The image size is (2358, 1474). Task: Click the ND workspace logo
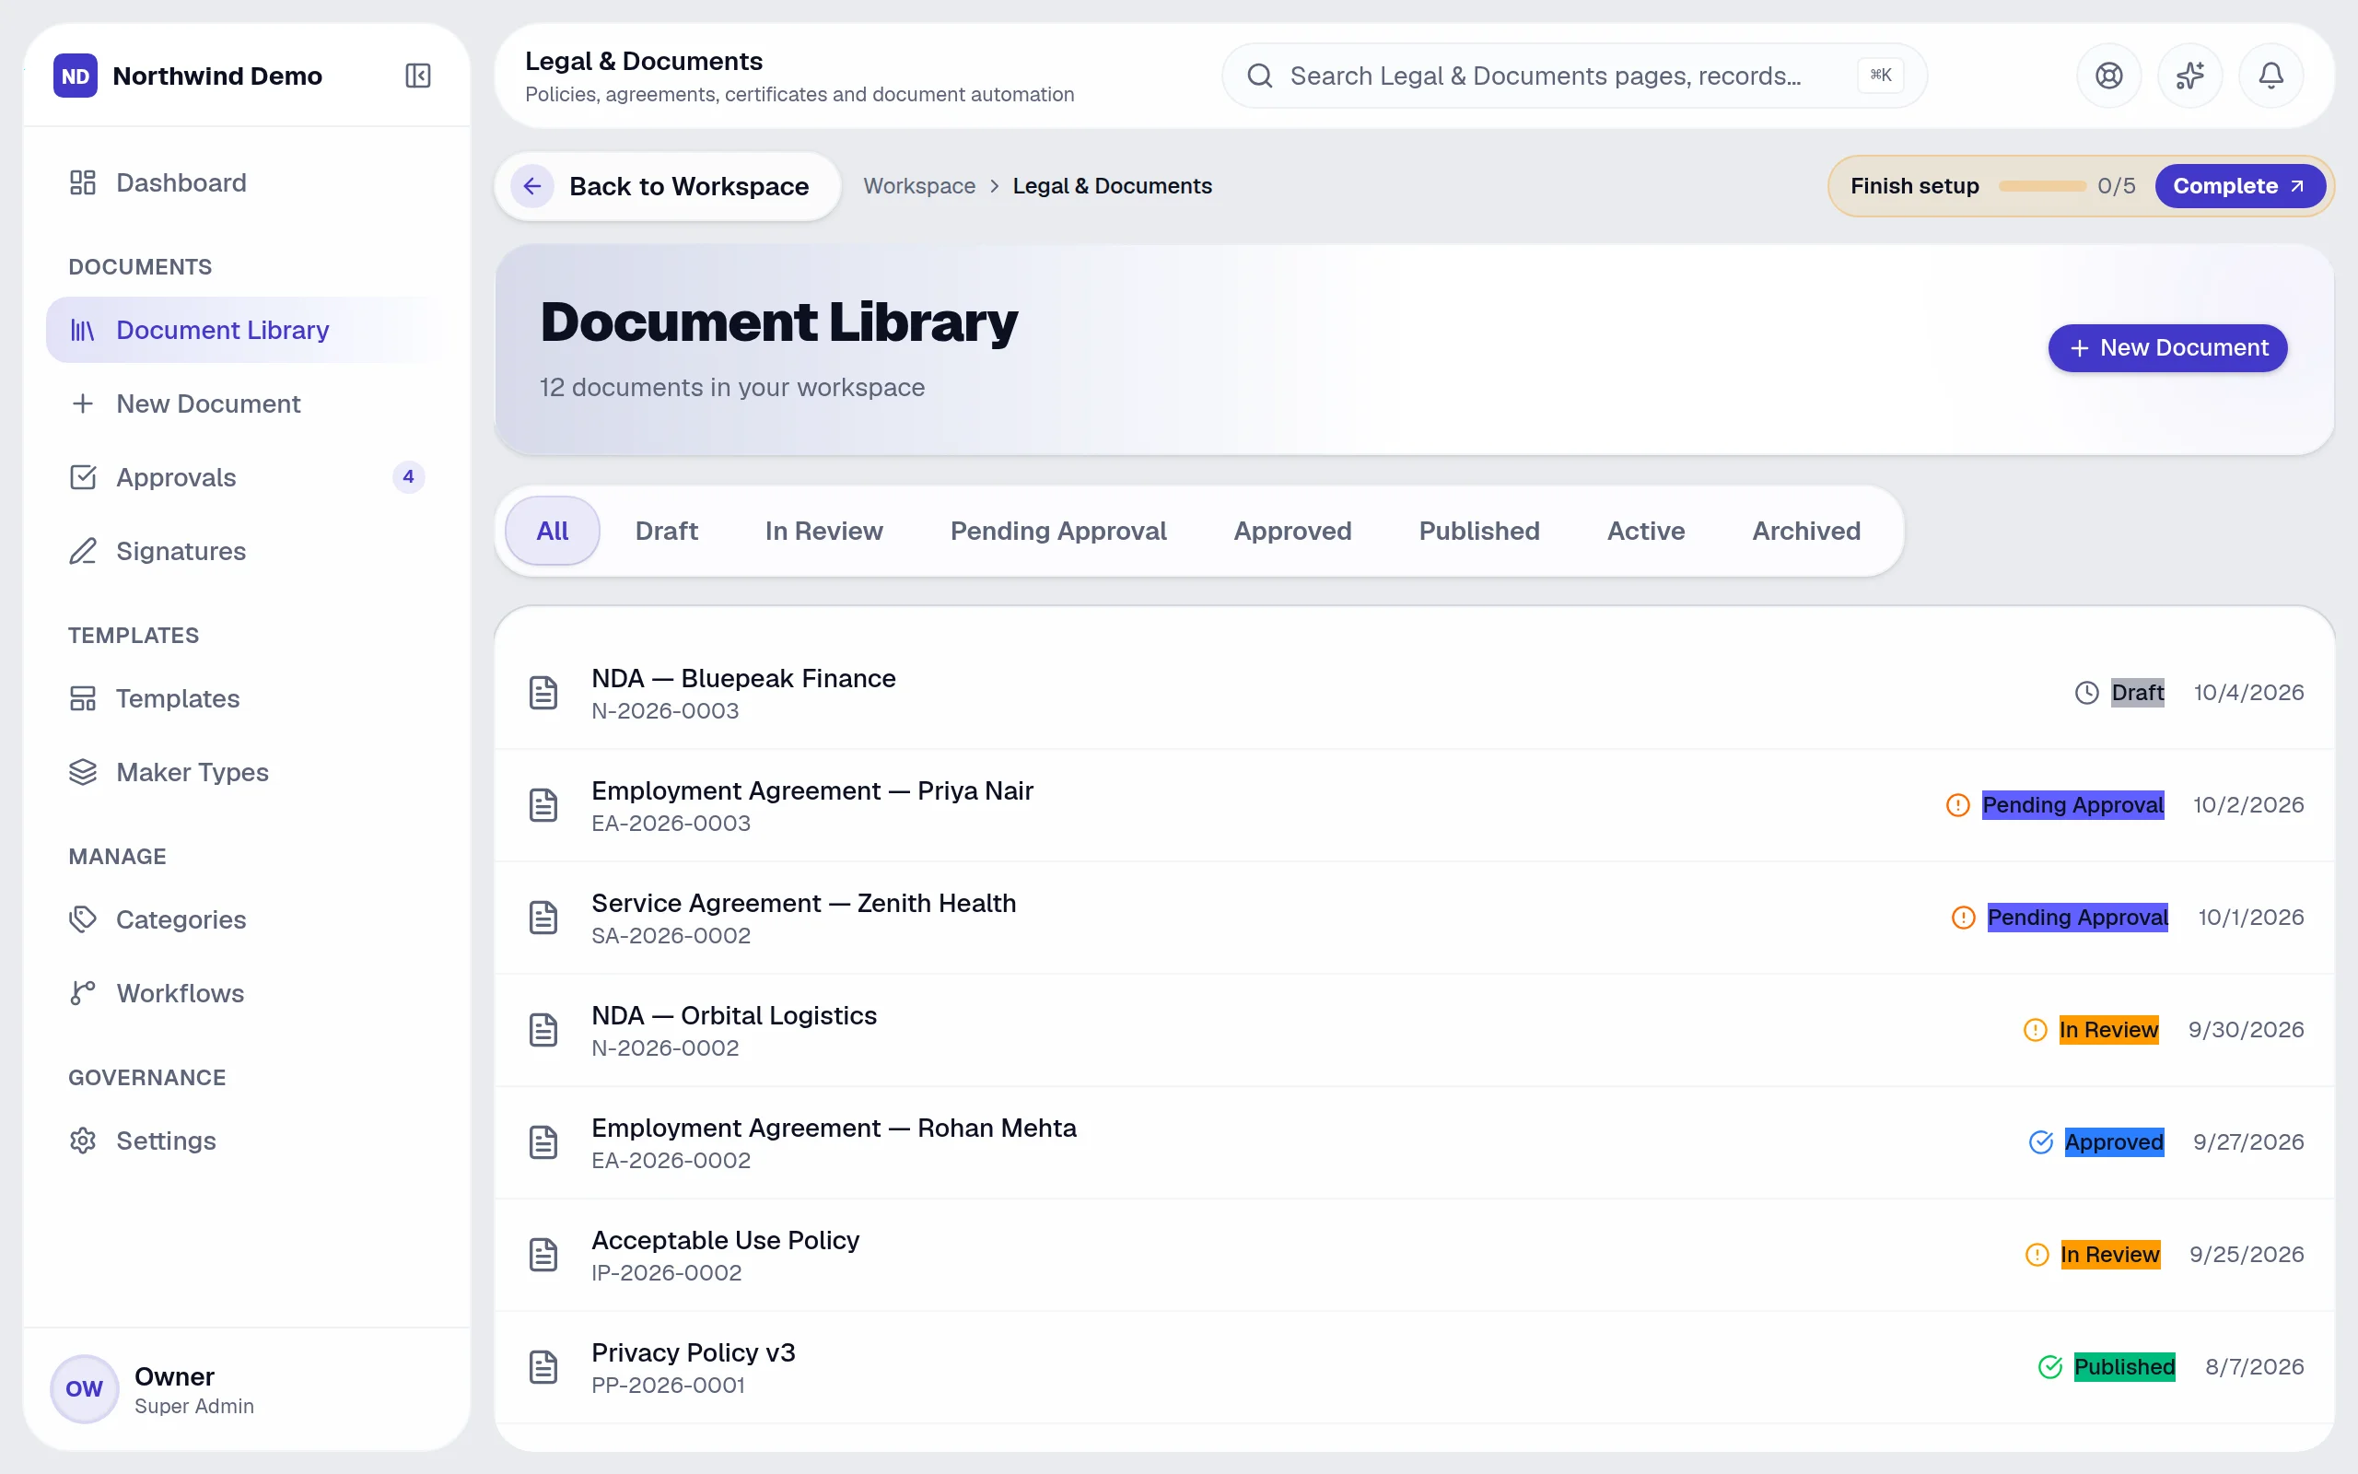pyautogui.click(x=75, y=75)
